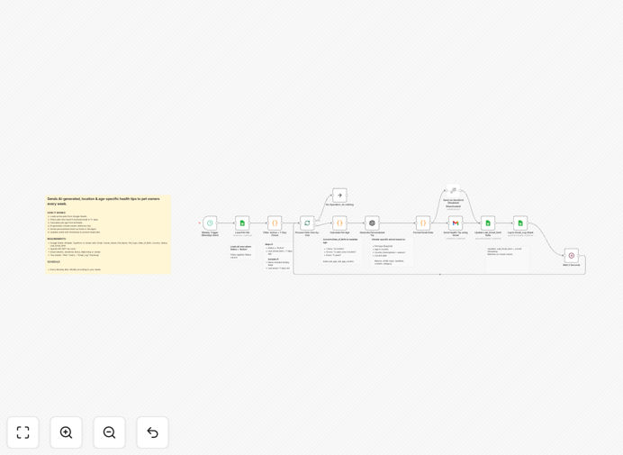623x455 pixels.
Task: Open the Filter Active code node
Action: pos(275,223)
